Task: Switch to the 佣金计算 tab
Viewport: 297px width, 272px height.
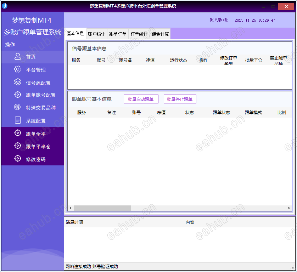Action: [x=160, y=34]
